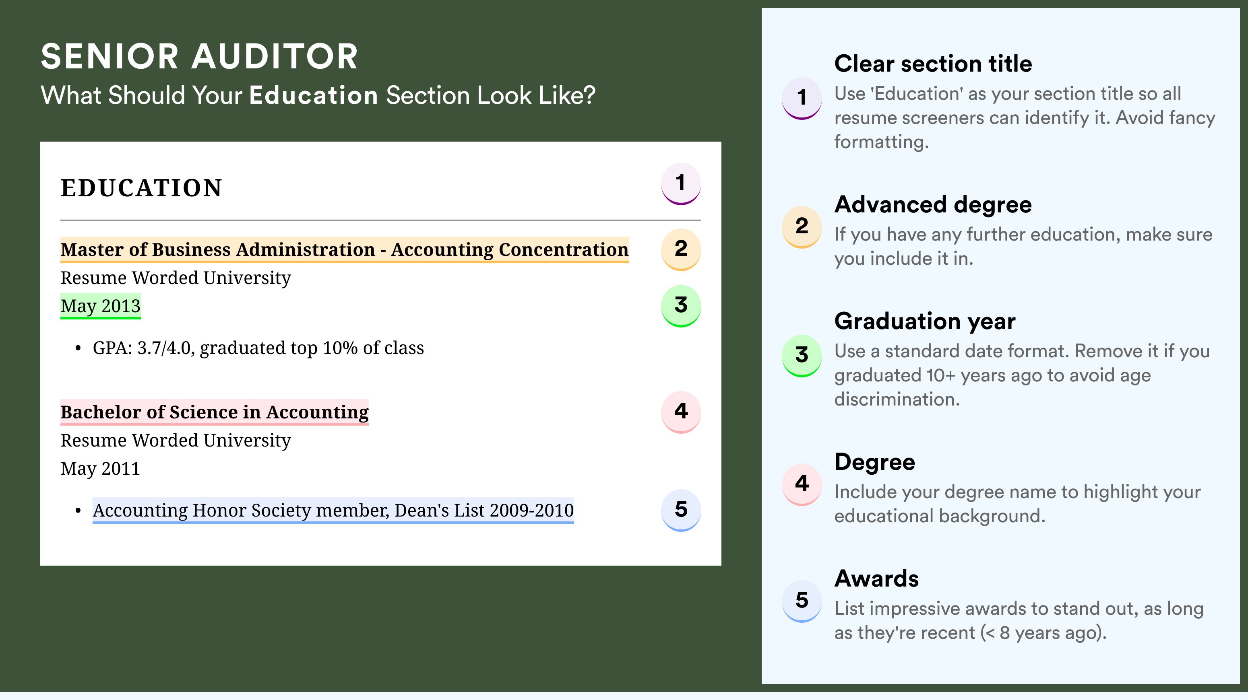Click the EDUCATION section heading
This screenshot has width=1248, height=700.
(x=141, y=188)
